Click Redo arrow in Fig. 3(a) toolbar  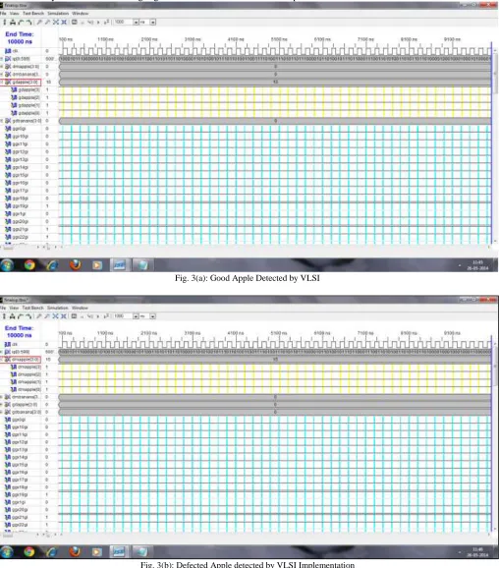coord(28,22)
